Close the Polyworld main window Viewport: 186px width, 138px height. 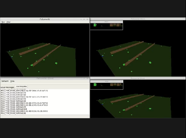click(x=87, y=19)
